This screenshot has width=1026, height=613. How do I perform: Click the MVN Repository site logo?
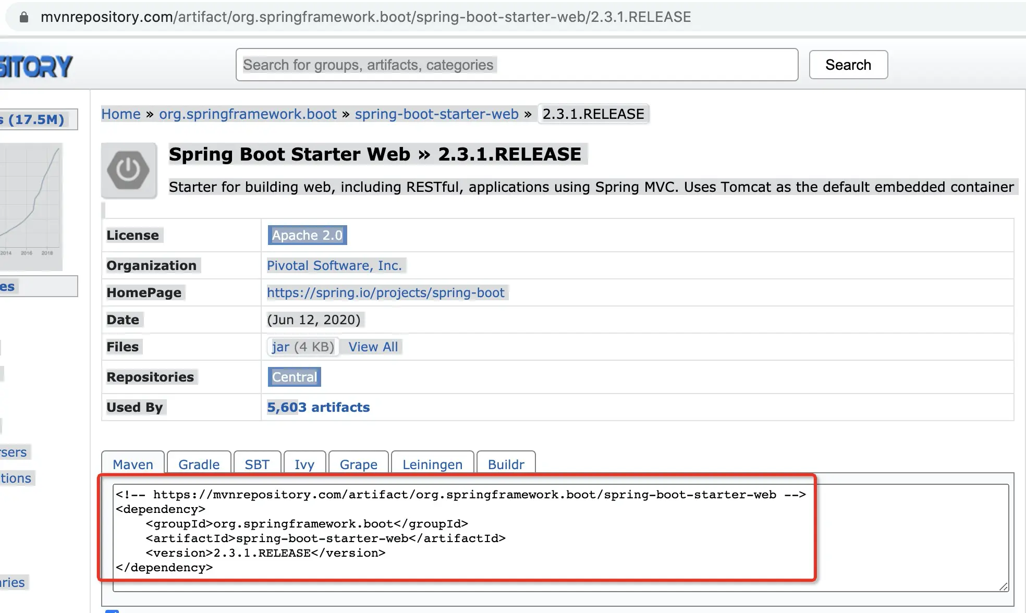[35, 66]
